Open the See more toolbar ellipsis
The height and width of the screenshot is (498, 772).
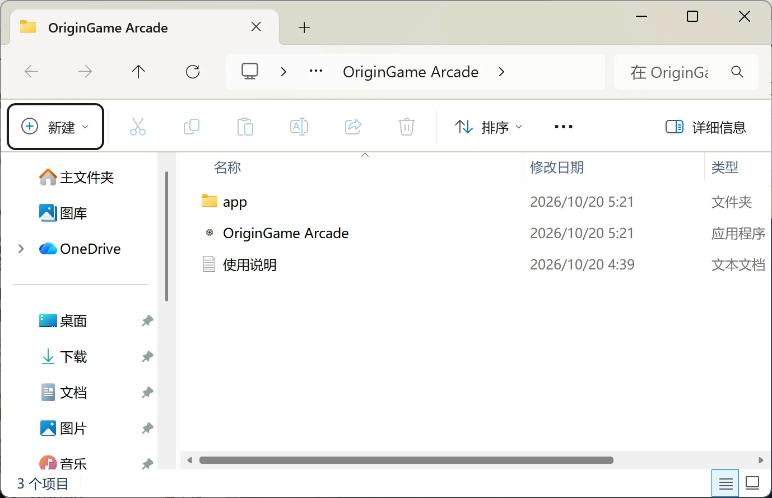click(x=563, y=127)
